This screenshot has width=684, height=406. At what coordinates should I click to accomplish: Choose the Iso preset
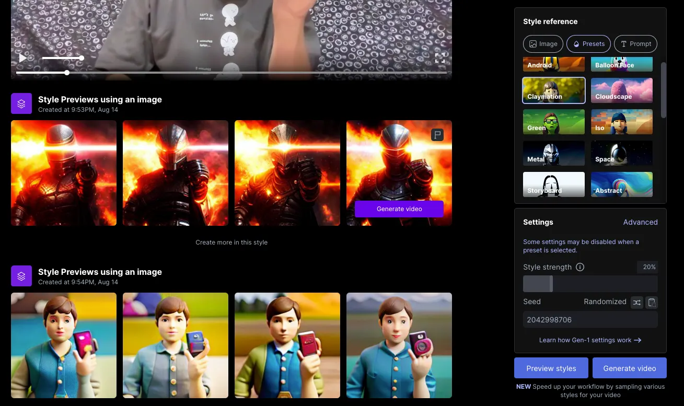[622, 122]
